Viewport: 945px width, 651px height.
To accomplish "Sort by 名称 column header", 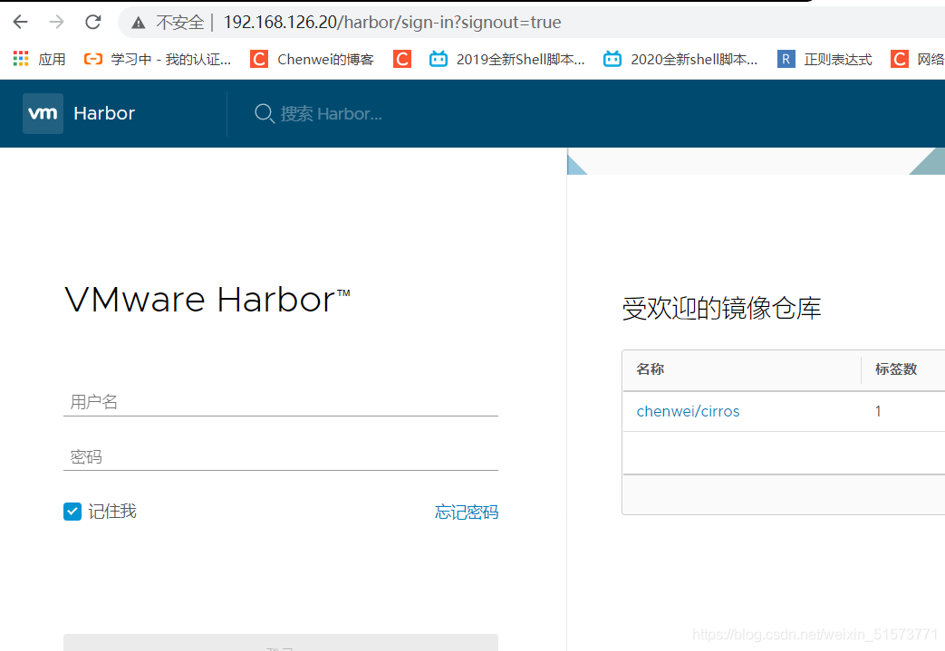I will [x=651, y=369].
